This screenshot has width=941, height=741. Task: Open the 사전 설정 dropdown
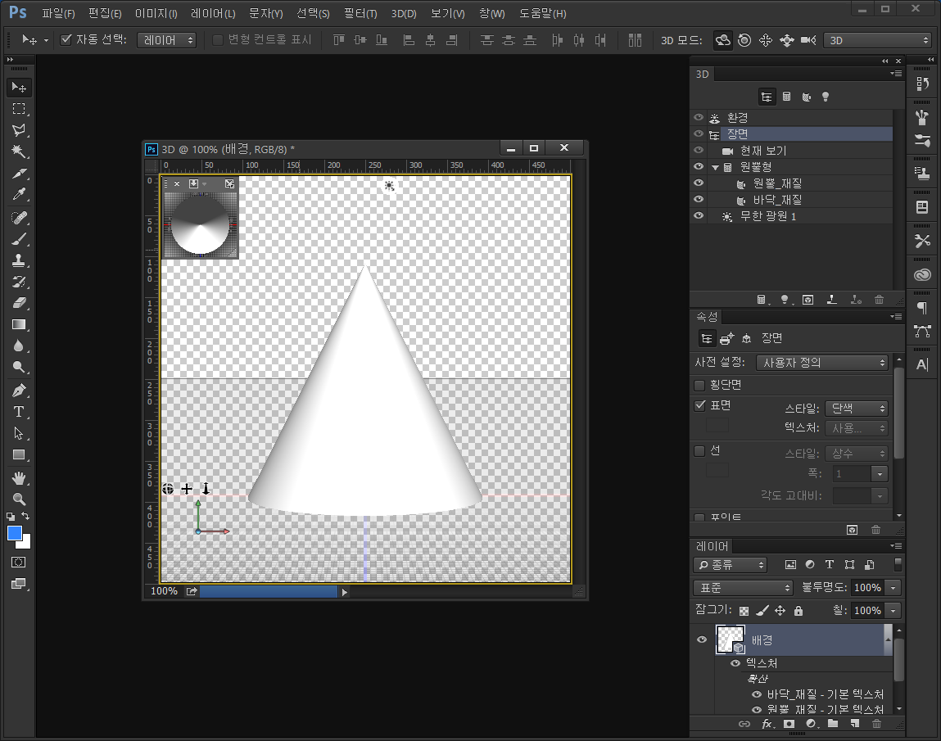tap(823, 362)
